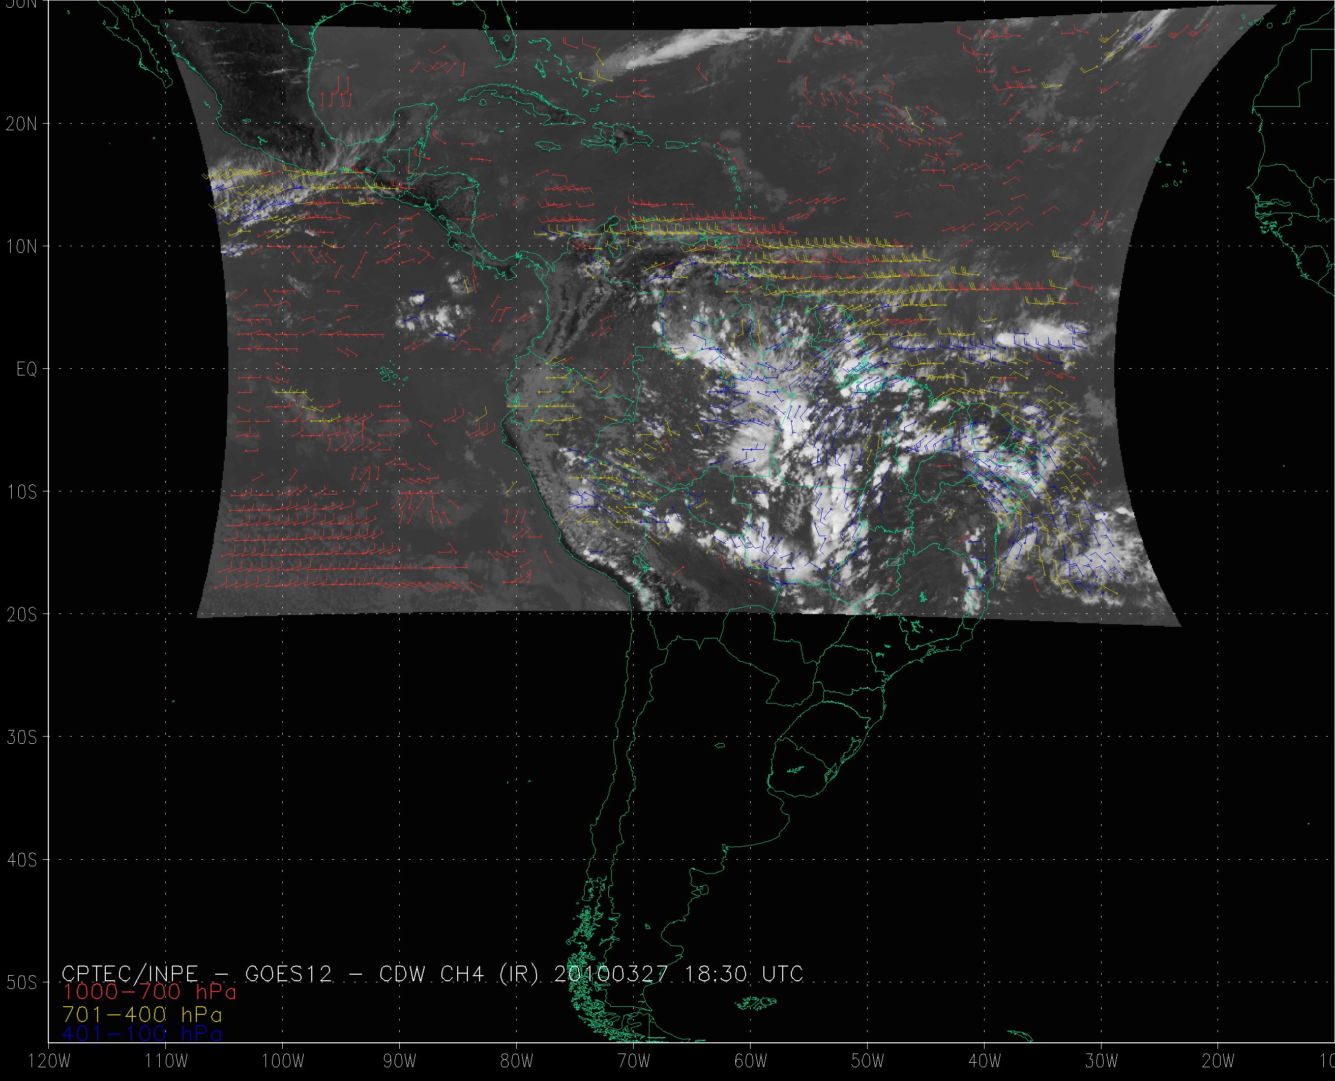
Task: Click the 20W longitude axis label
Action: [1218, 1062]
